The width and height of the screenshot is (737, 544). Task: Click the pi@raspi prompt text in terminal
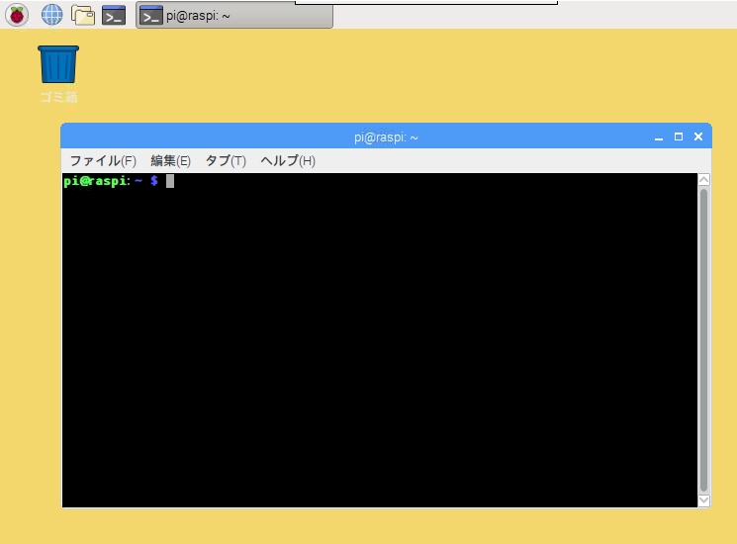(97, 181)
